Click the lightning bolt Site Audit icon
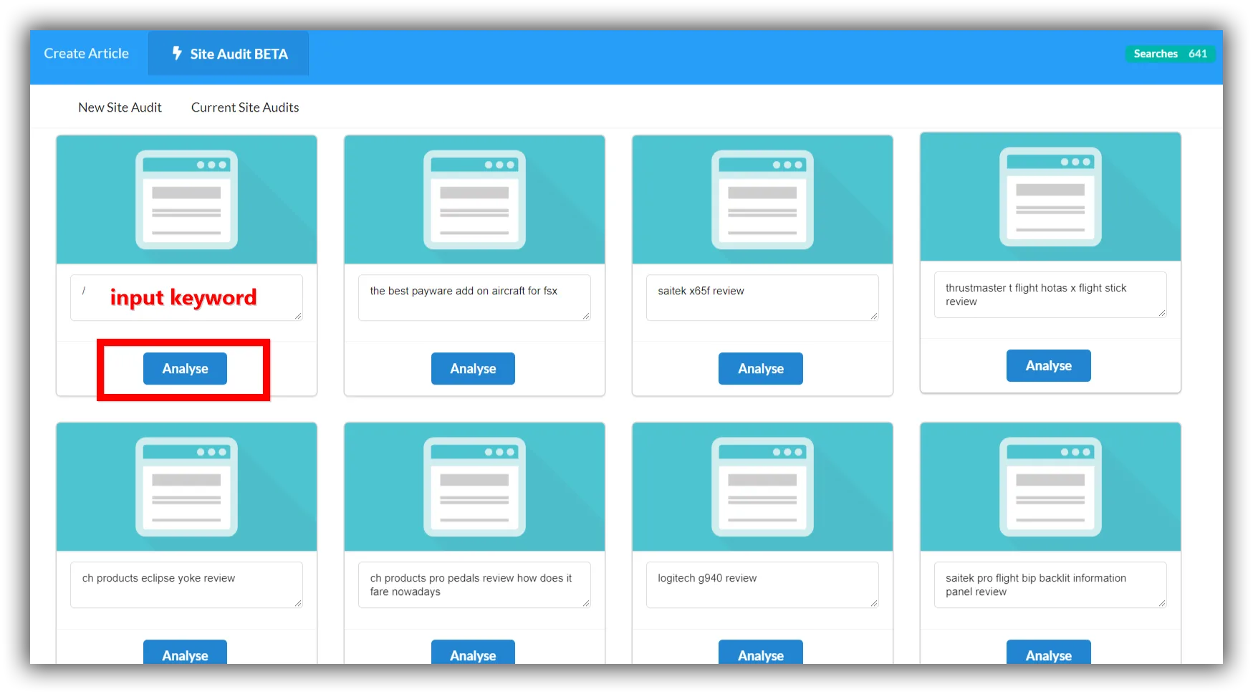This screenshot has height=694, width=1253. point(177,53)
